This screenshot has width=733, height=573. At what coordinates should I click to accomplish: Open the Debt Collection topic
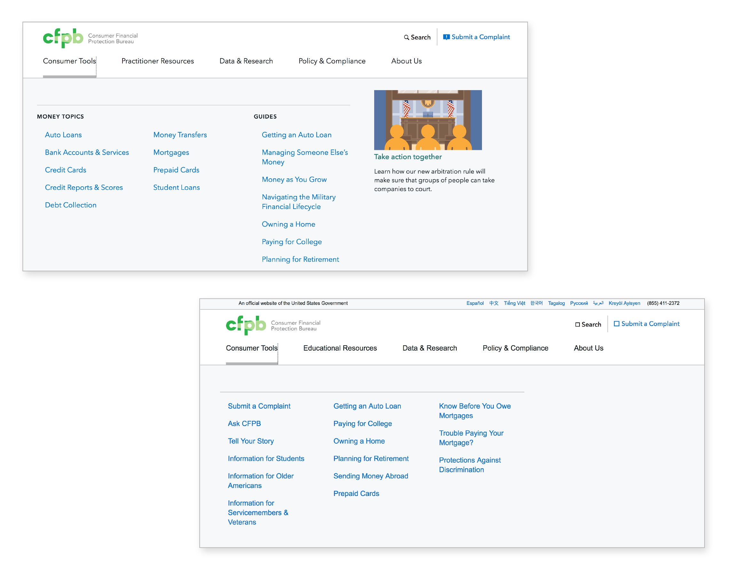point(70,205)
